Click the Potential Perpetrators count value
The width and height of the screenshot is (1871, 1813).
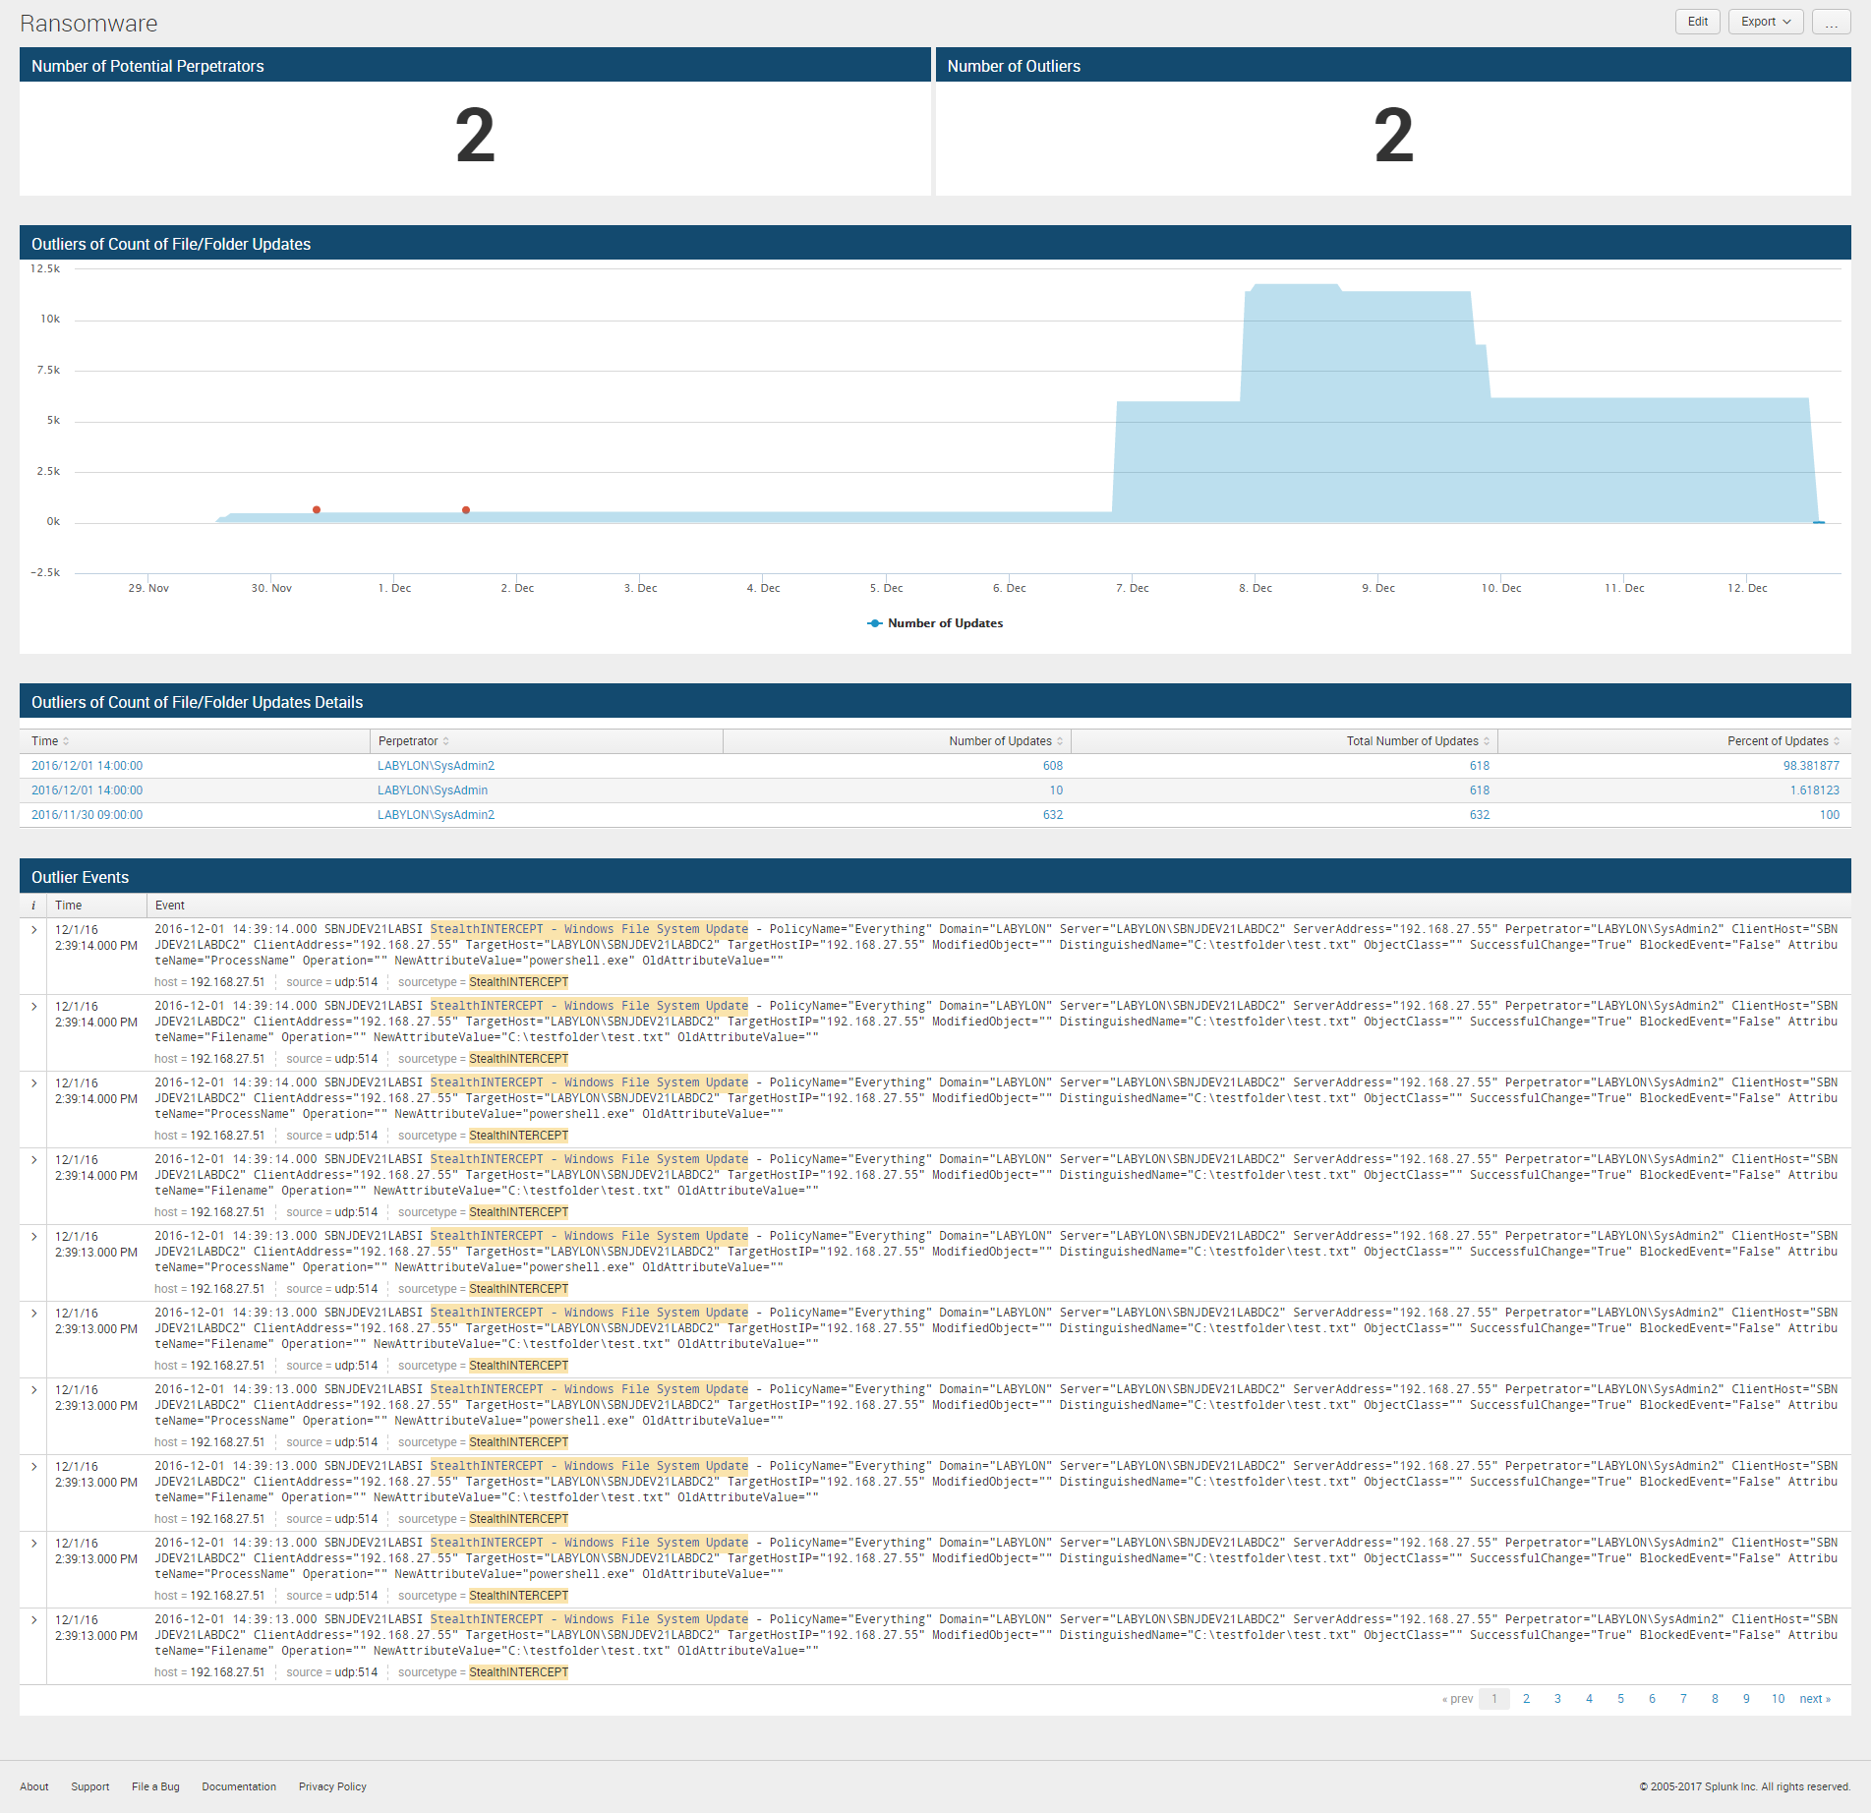click(475, 137)
